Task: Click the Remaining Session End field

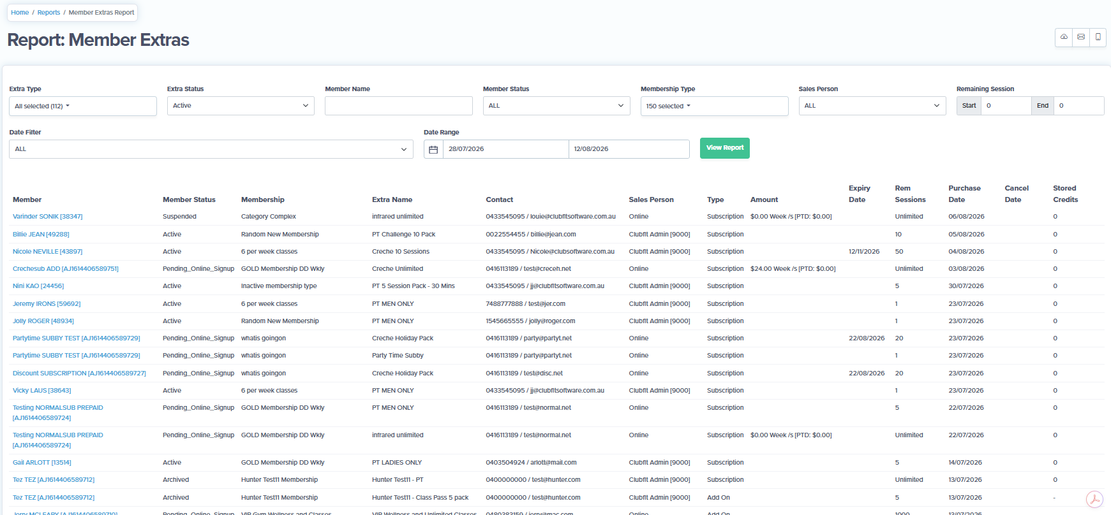Action: click(1079, 106)
